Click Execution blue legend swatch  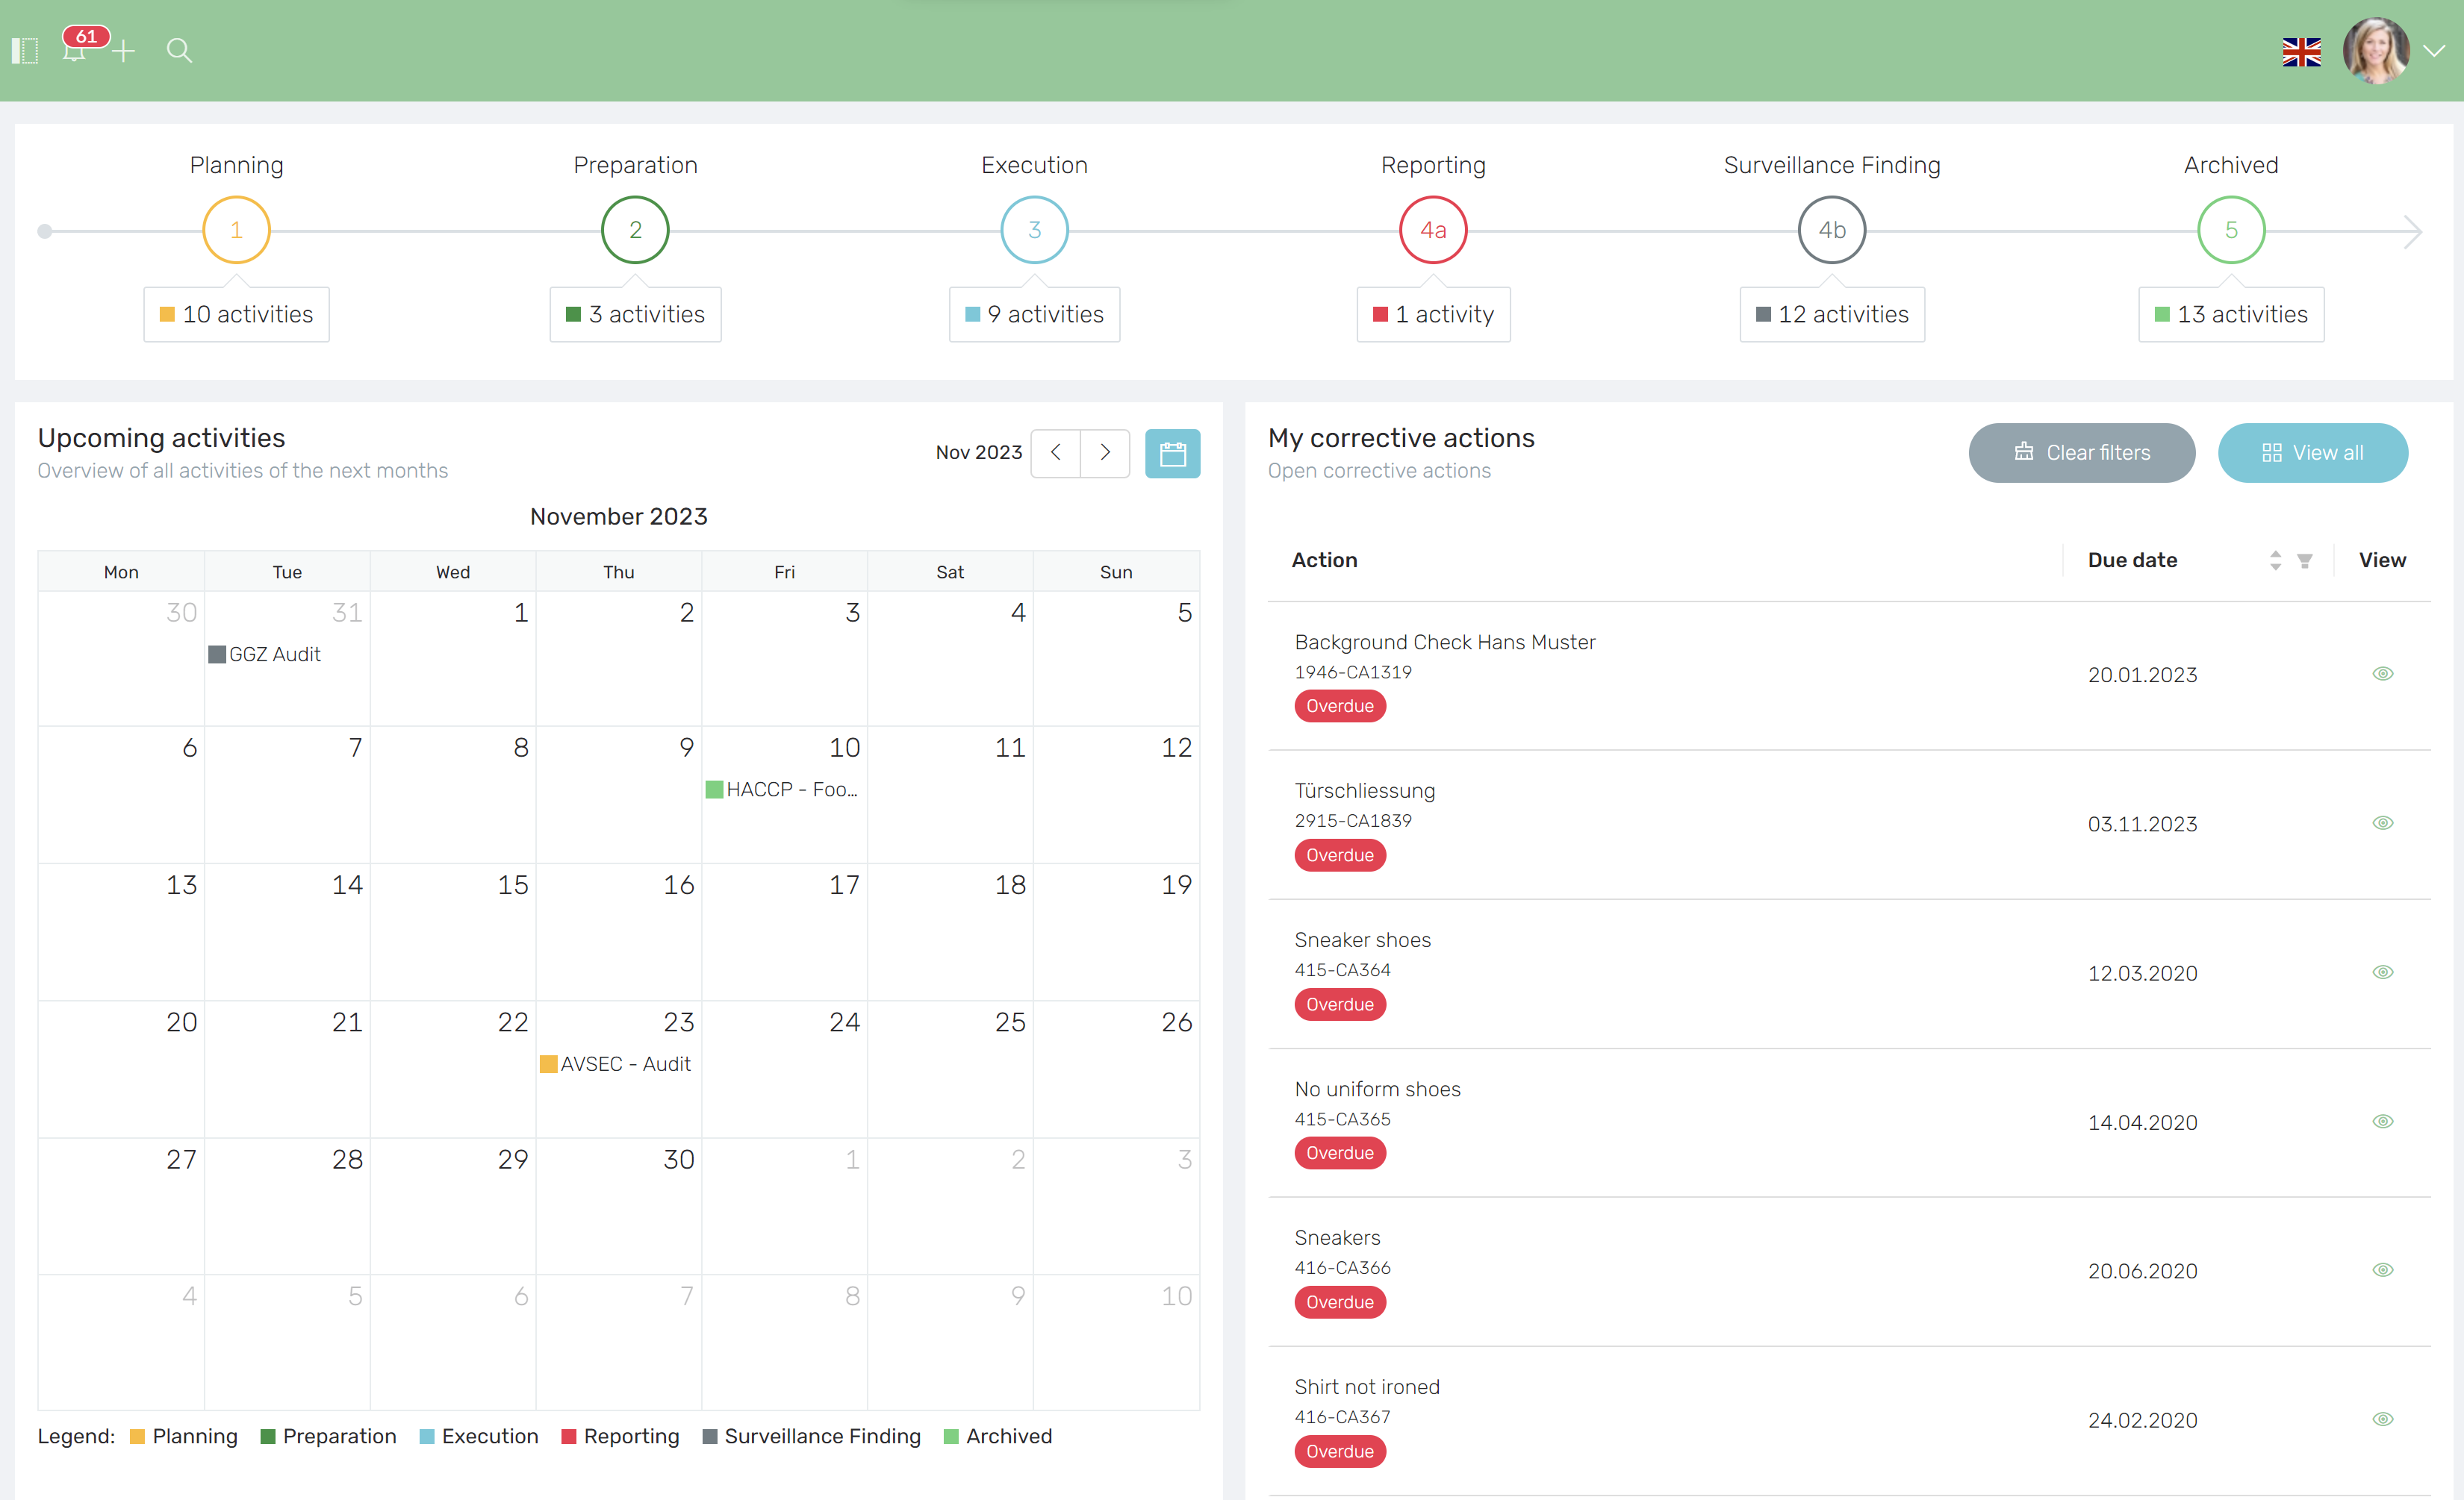click(x=426, y=1437)
